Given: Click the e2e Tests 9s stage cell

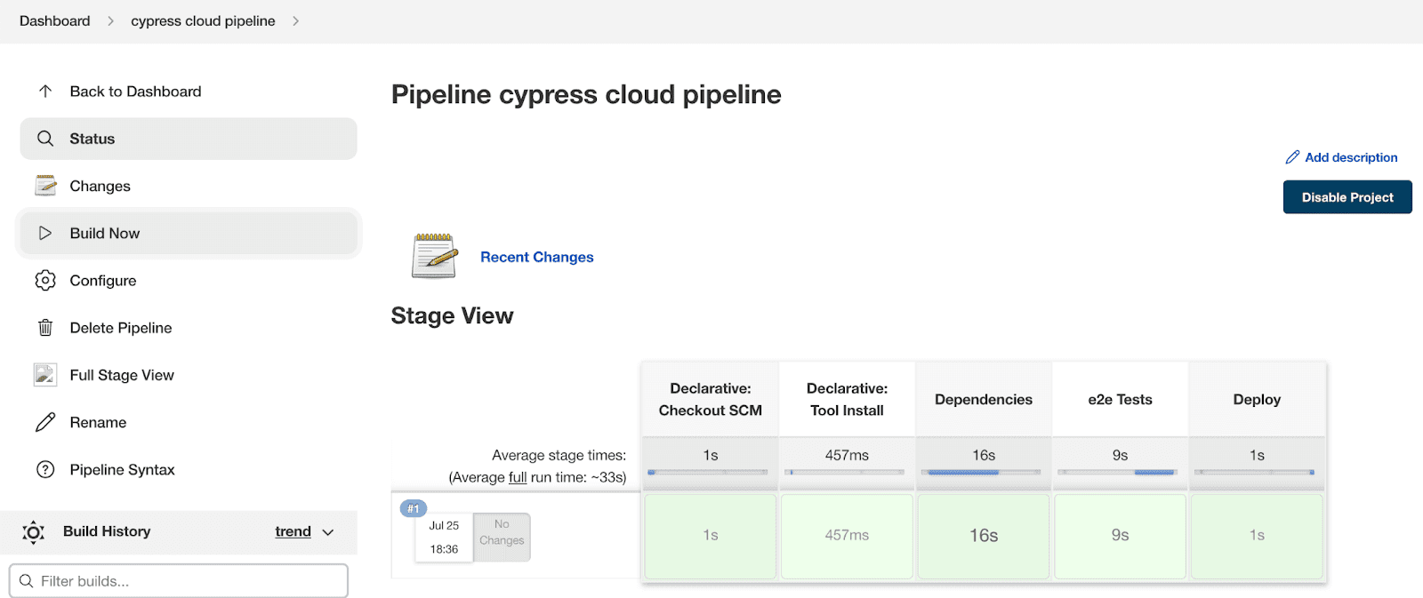Looking at the screenshot, I should click(1120, 536).
